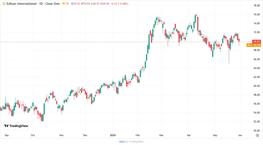Click the Feb label on time axis
The height and width of the screenshot is (145, 263).
138,135
